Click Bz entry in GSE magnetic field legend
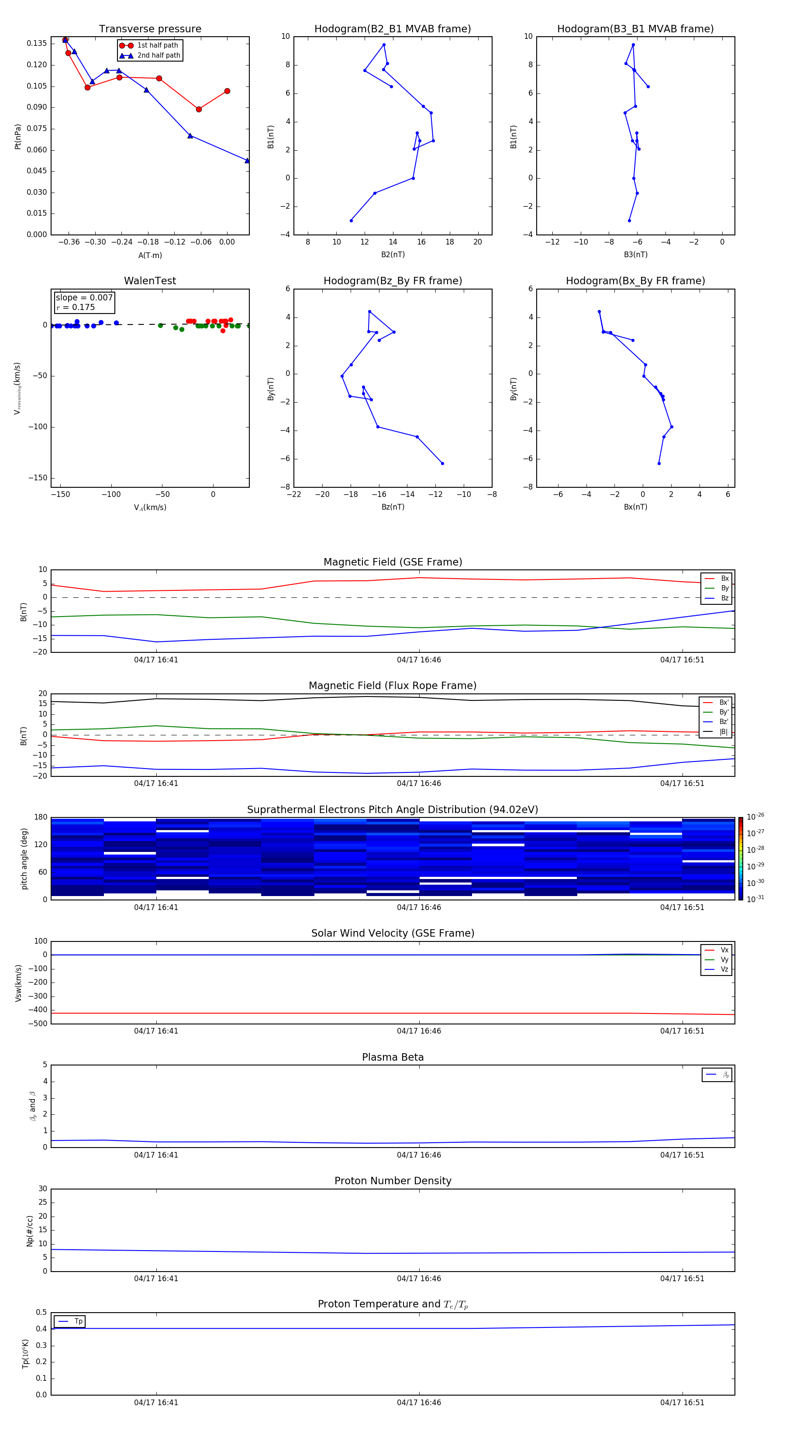Image resolution: width=786 pixels, height=1441 pixels. tap(717, 598)
